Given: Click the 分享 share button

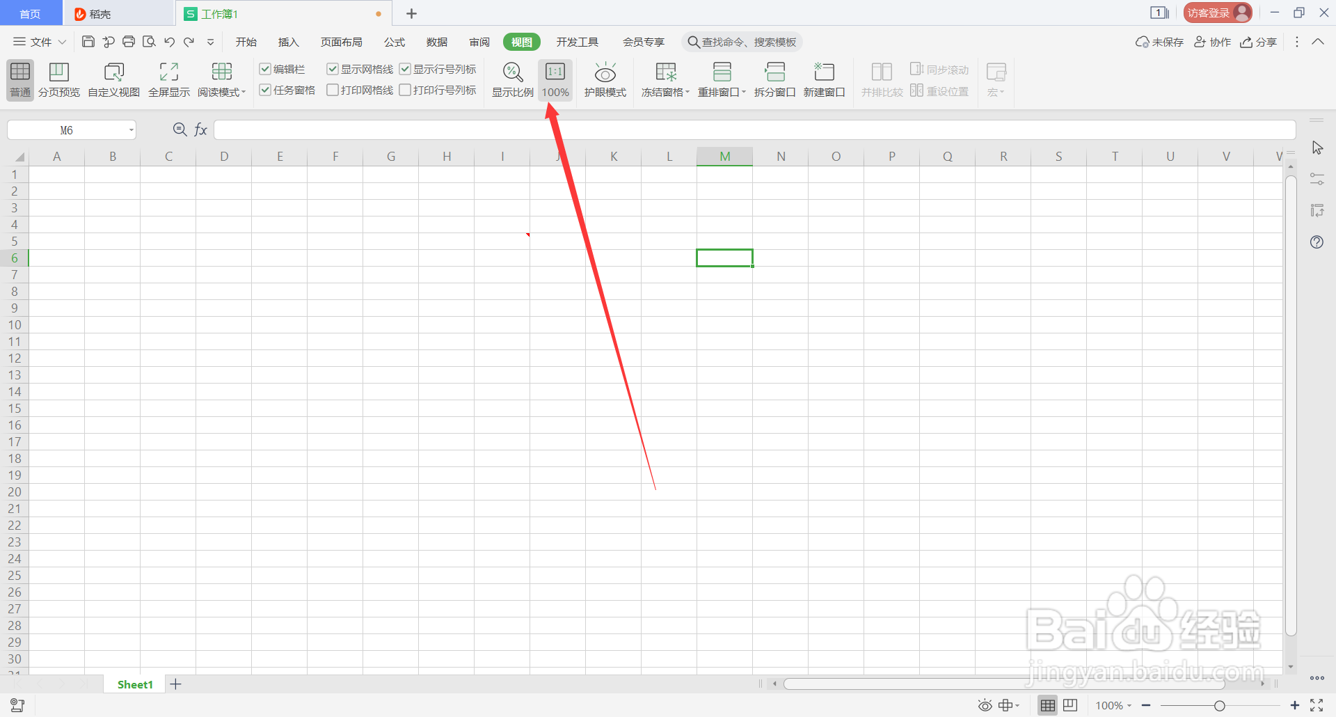Looking at the screenshot, I should click(1259, 42).
